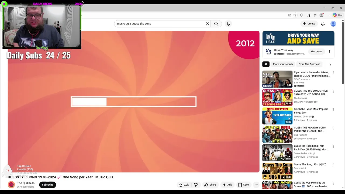
Task: Open options for Finish the Lyrics video
Action: (333, 110)
